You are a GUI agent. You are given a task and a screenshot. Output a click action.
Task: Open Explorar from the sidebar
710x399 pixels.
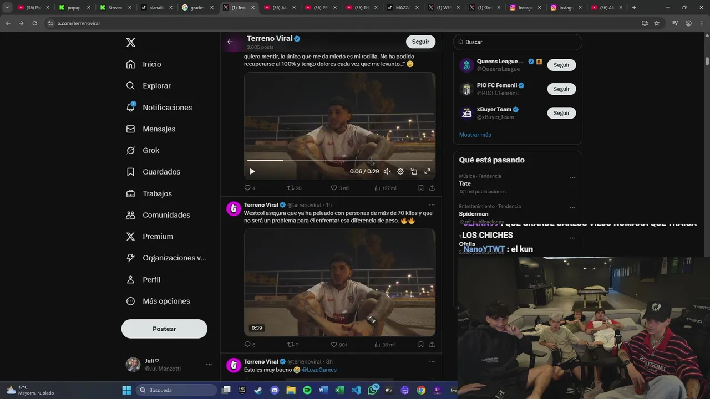click(148, 86)
